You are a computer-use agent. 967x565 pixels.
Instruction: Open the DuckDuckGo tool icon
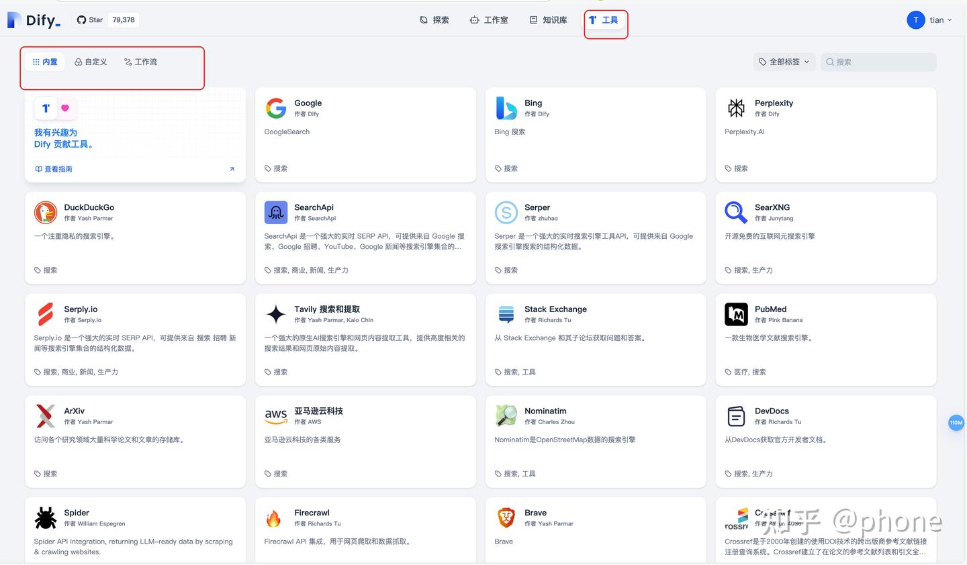coord(45,212)
